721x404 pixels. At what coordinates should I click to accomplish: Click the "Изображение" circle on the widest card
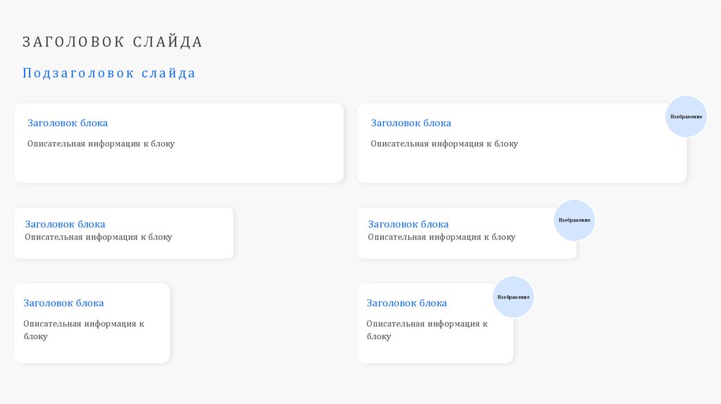(x=686, y=116)
